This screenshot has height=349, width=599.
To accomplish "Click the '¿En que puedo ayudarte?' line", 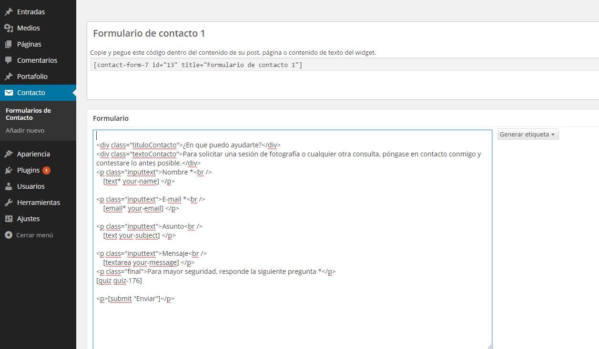I will [188, 145].
